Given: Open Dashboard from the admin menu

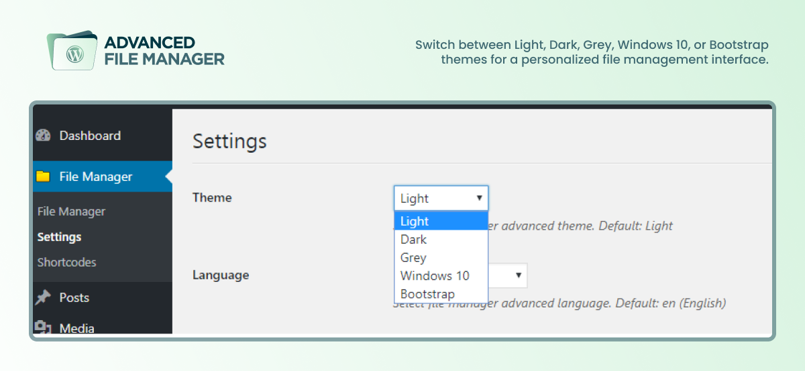Looking at the screenshot, I should point(90,136).
